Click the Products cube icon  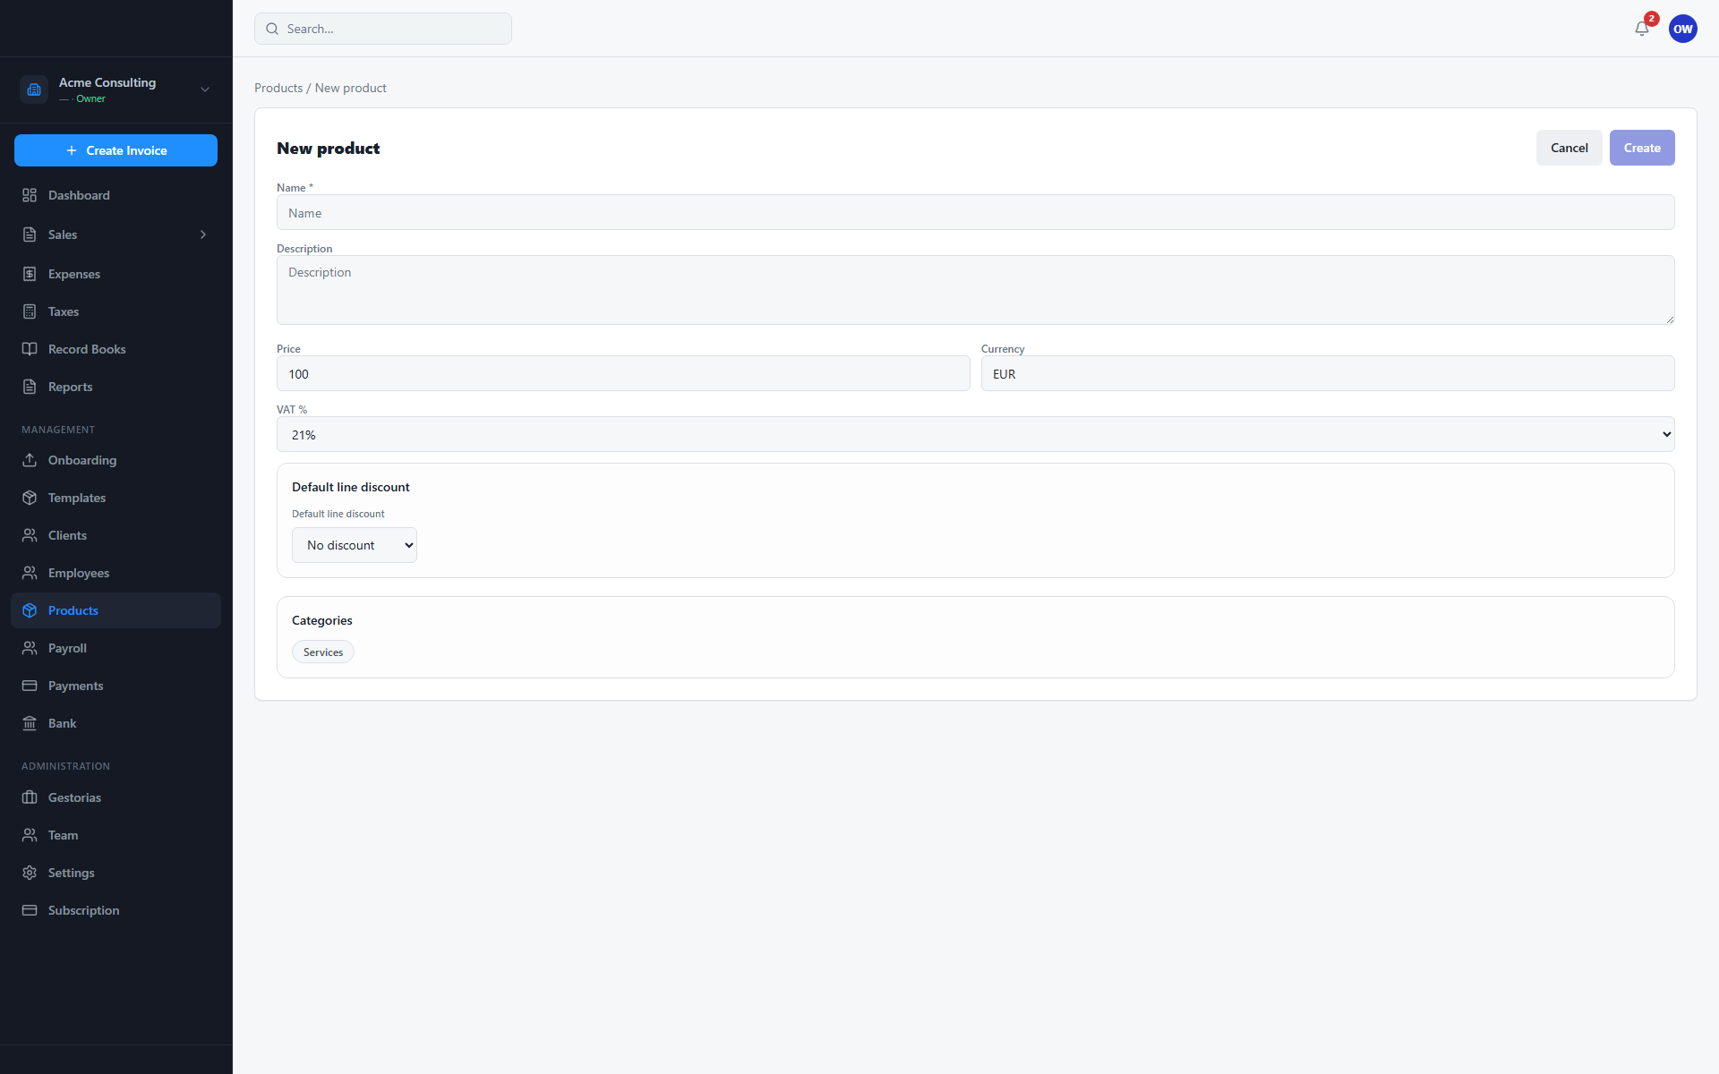point(30,610)
